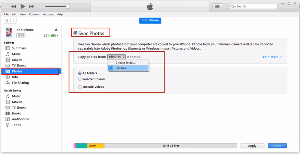Click the Apple logo in the header
300x154 pixels.
(x=150, y=6)
